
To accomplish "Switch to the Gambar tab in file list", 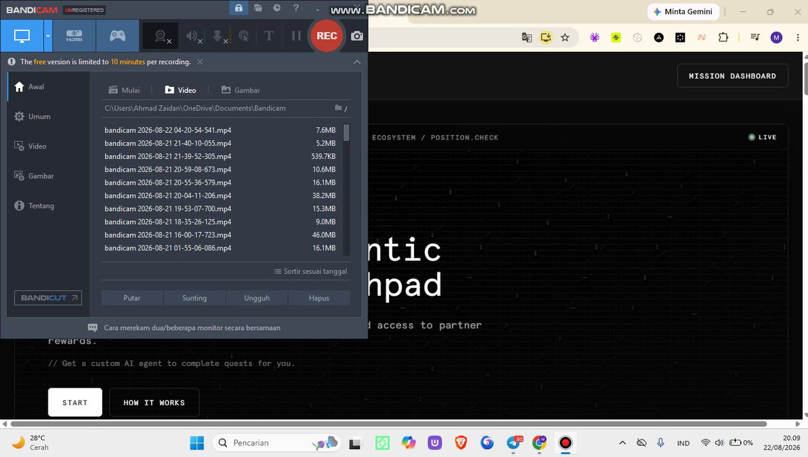I will [x=240, y=90].
